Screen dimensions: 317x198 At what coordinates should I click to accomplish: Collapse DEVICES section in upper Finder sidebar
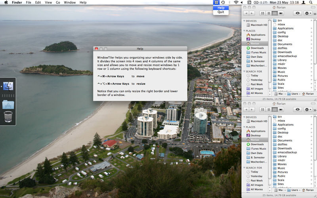tap(244, 21)
